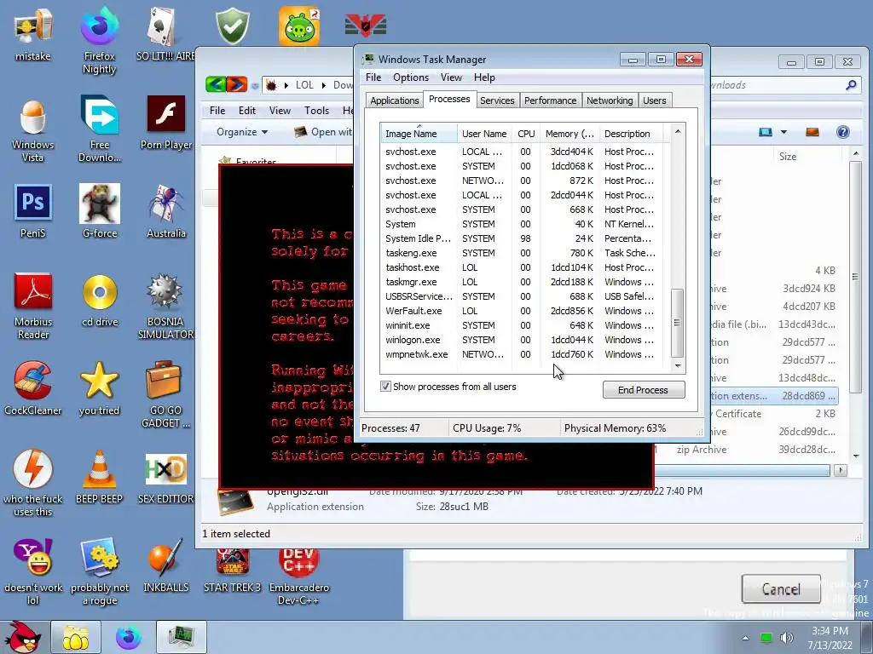Click Explorer back arrow button
This screenshot has width=873, height=654.
216,84
